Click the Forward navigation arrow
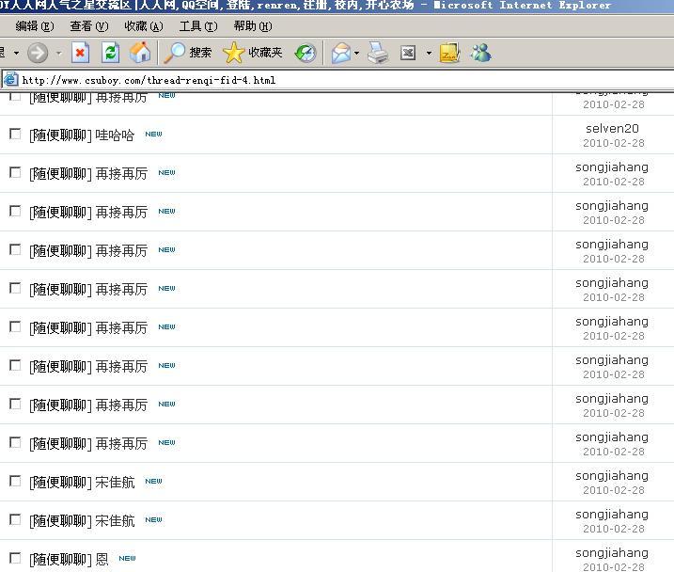The width and height of the screenshot is (674, 572). [x=38, y=53]
